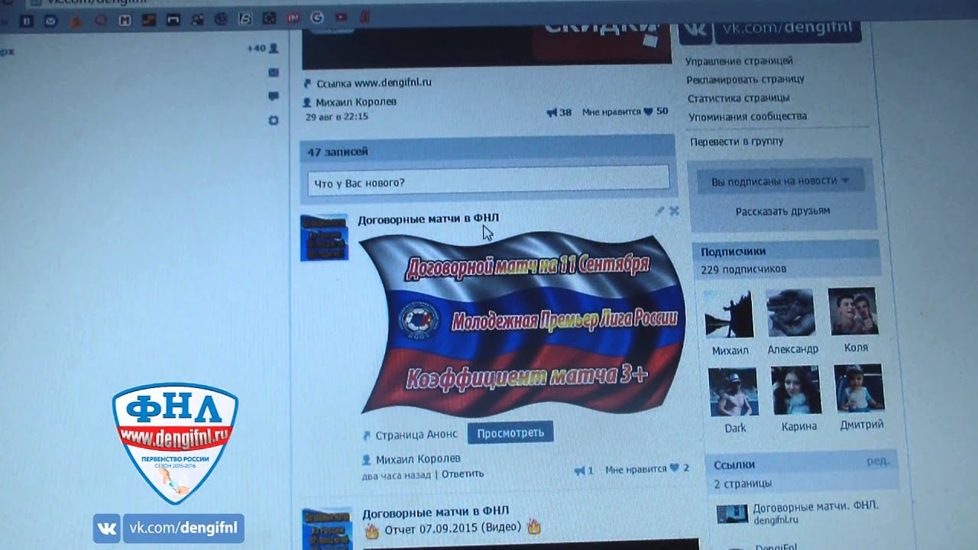Click the group avatar beside the flag post
The width and height of the screenshot is (978, 550).
tap(324, 238)
